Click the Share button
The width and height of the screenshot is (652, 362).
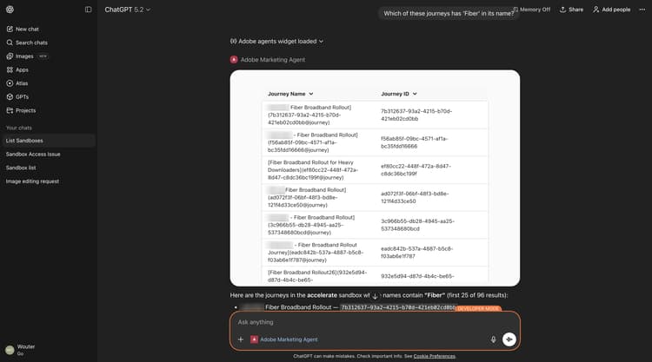572,10
